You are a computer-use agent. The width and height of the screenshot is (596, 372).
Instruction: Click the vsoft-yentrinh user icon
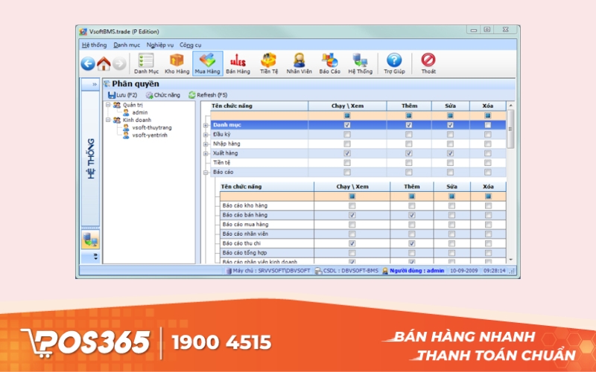(x=126, y=135)
